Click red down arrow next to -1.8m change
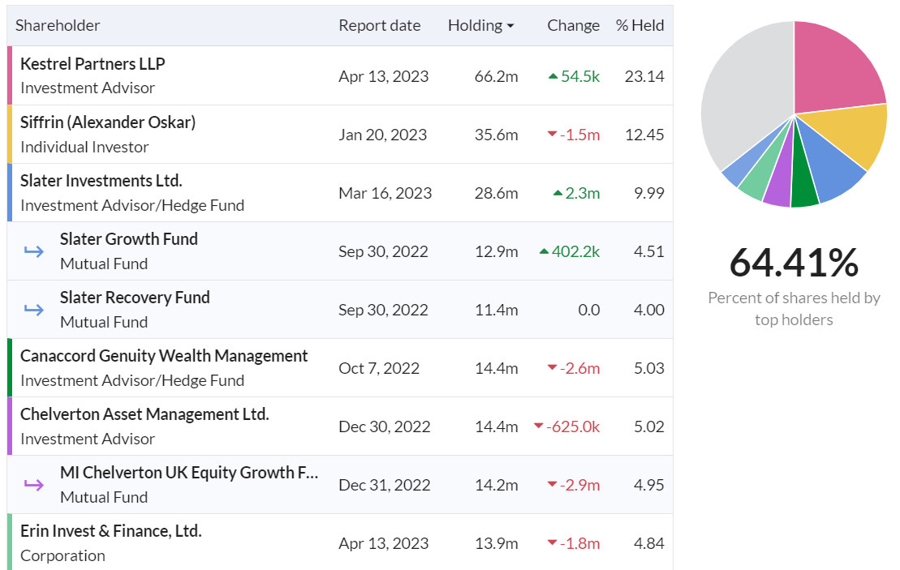This screenshot has height=570, width=900. tap(552, 542)
